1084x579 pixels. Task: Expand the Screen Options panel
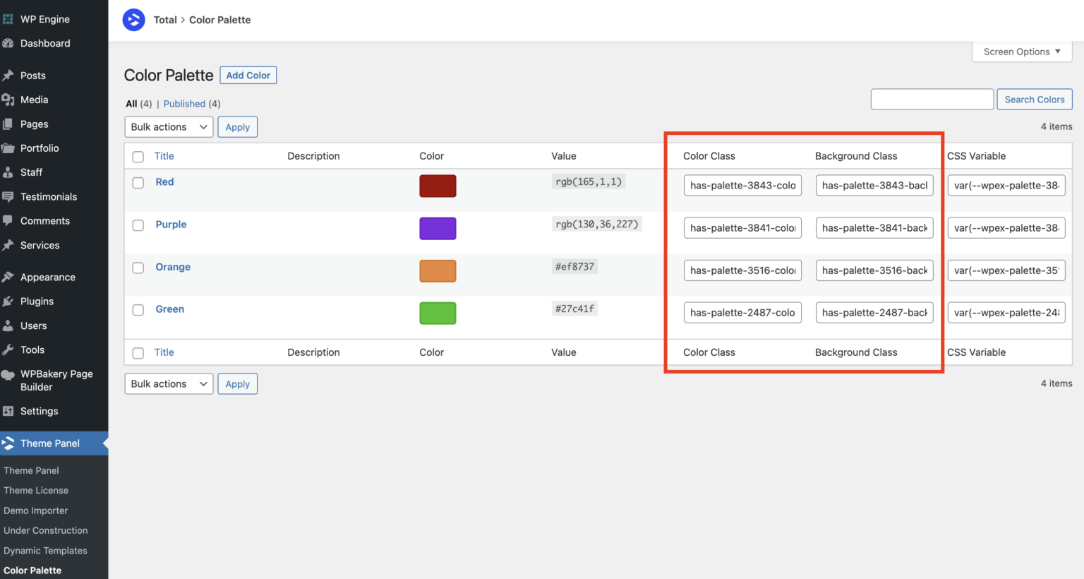click(x=1021, y=51)
